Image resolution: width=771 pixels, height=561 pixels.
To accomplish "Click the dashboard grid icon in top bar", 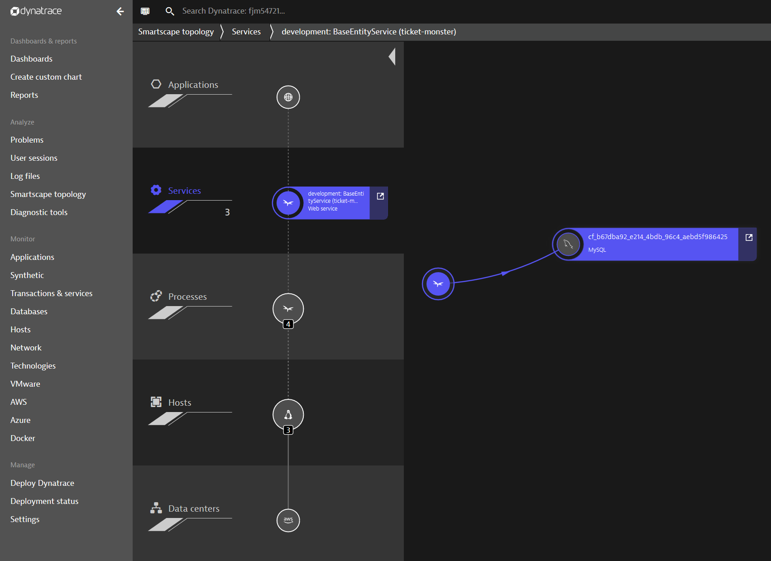I will (145, 11).
